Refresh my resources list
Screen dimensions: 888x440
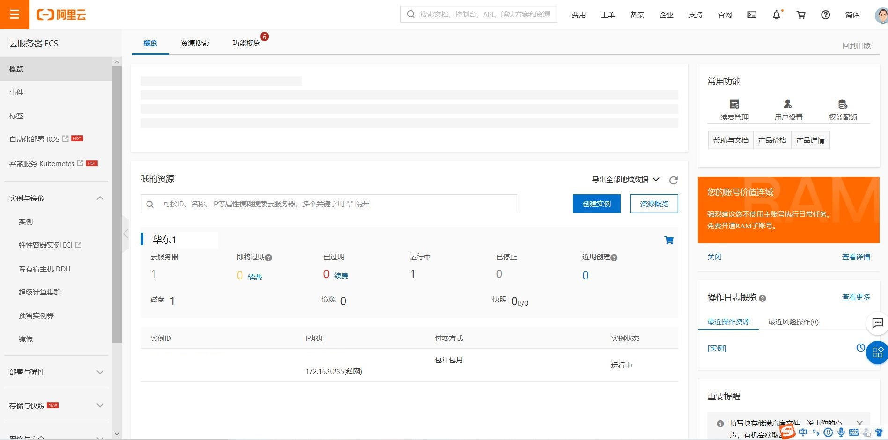[673, 180]
